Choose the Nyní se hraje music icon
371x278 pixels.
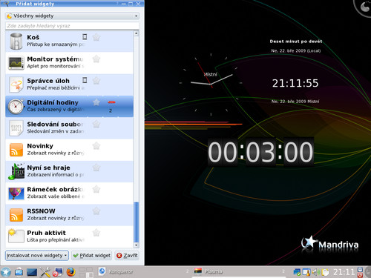click(16, 171)
